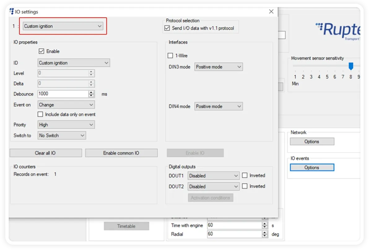Image resolution: width=369 pixels, height=250 pixels.
Task: Open the Event on dropdown set to Change
Action: coord(66,105)
